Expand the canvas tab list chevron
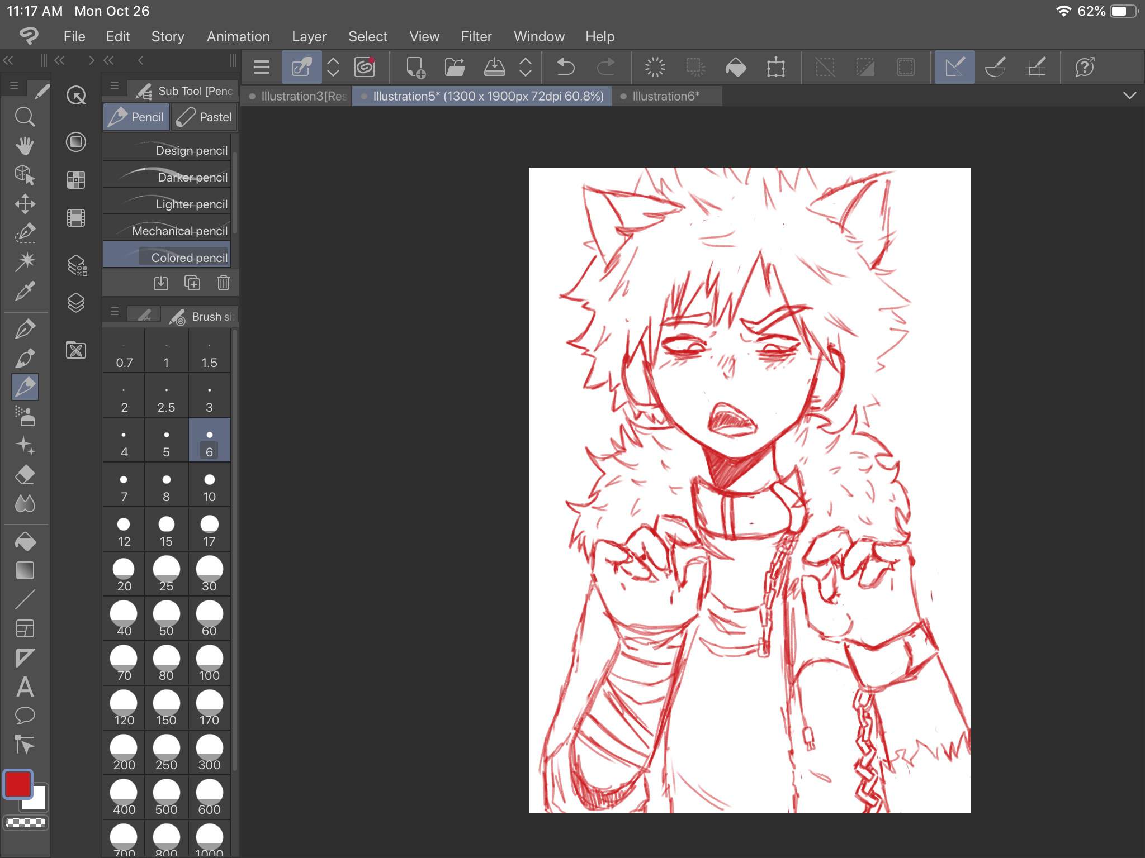The height and width of the screenshot is (858, 1145). [1129, 96]
